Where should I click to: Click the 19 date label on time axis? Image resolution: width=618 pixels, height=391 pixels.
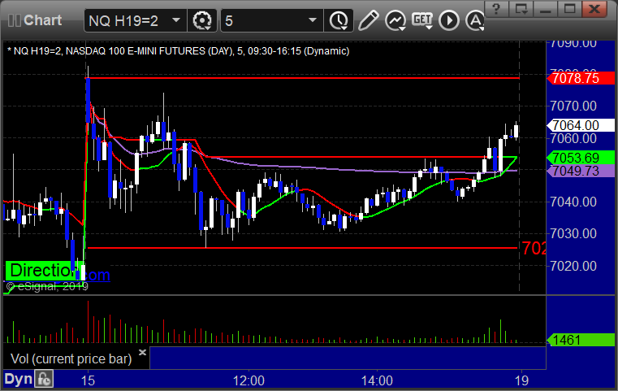coord(521,380)
